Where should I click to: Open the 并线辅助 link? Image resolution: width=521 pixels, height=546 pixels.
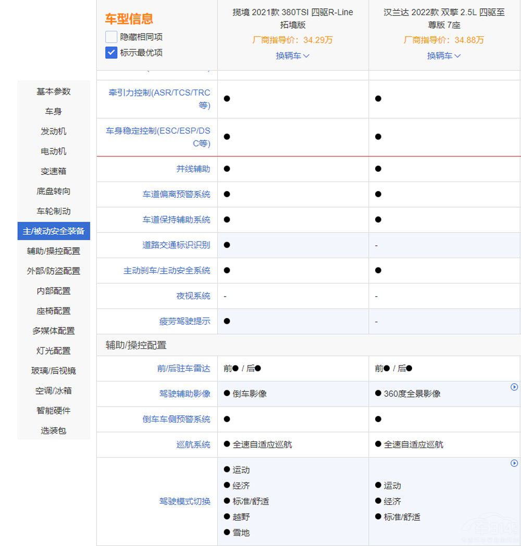193,169
